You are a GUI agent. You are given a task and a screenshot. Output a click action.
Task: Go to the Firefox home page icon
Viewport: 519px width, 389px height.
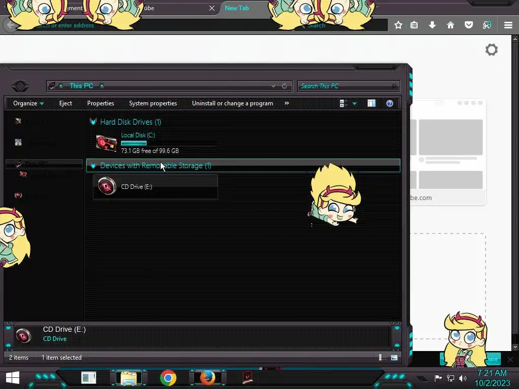click(450, 25)
